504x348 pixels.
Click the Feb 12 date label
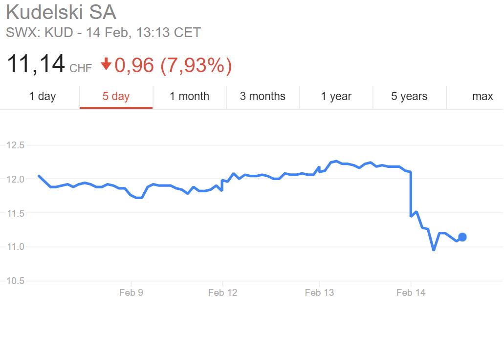click(x=222, y=292)
